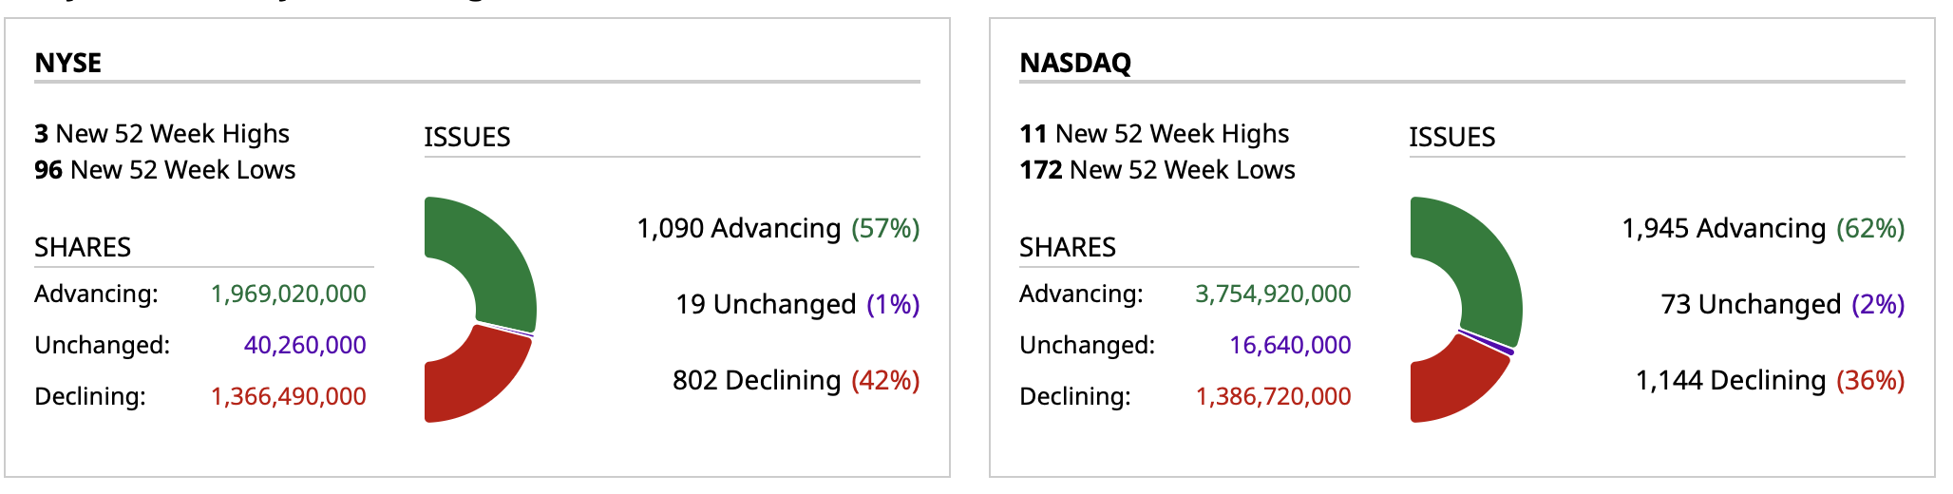
Task: Click NYSE 1,090 Advancing issues label
Action: point(777,228)
